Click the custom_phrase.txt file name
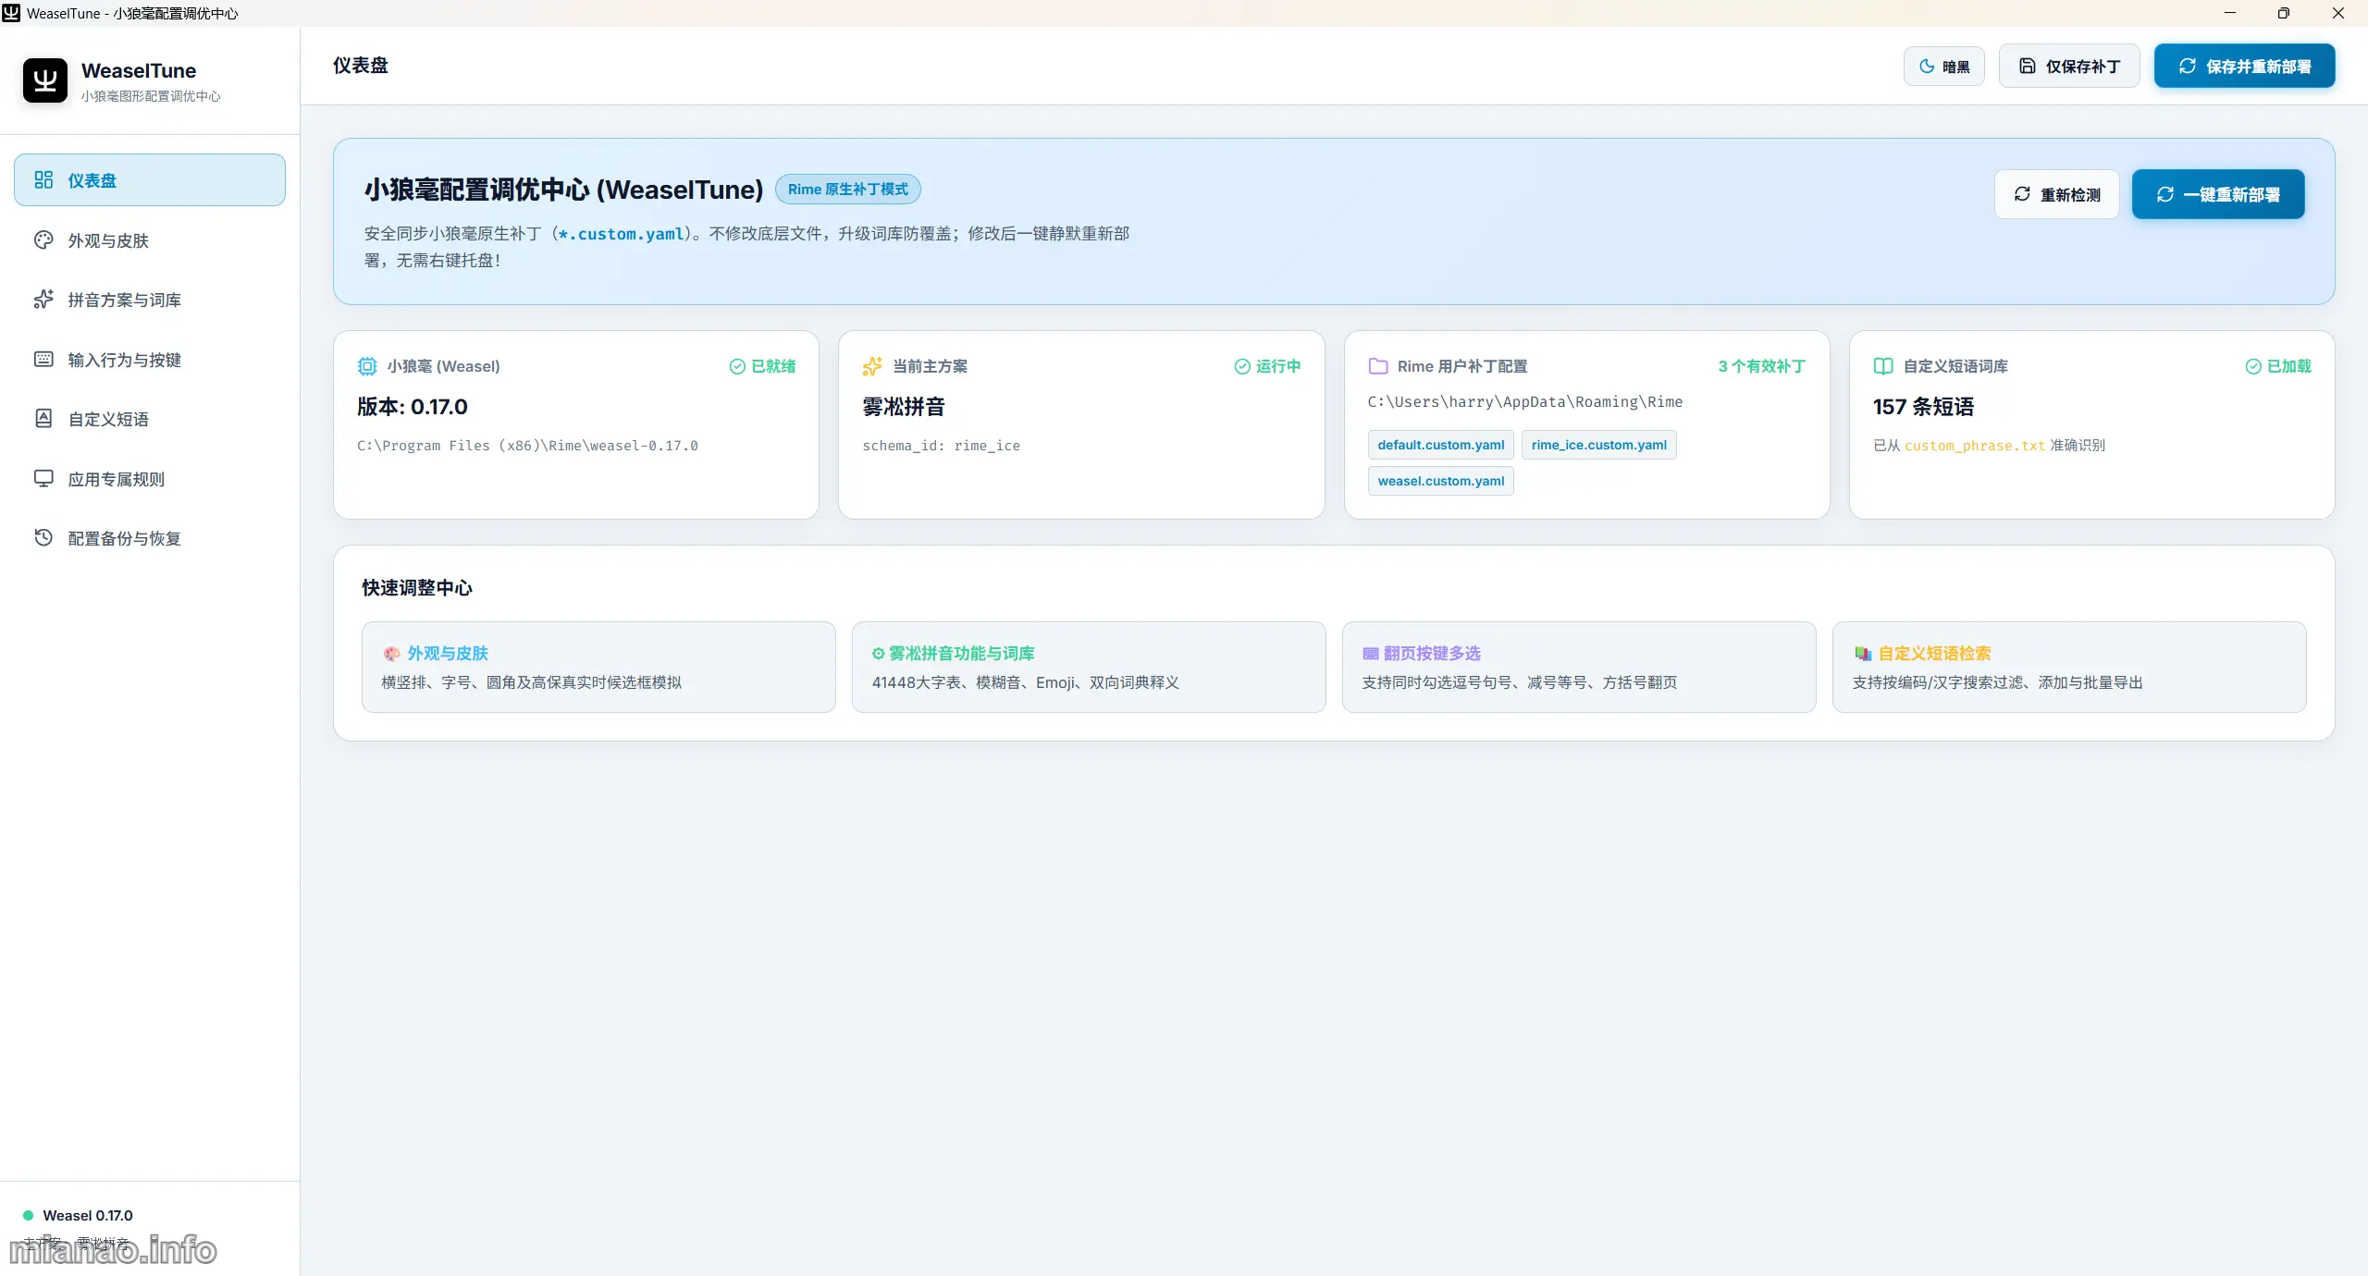This screenshot has width=2368, height=1276. click(x=1974, y=446)
